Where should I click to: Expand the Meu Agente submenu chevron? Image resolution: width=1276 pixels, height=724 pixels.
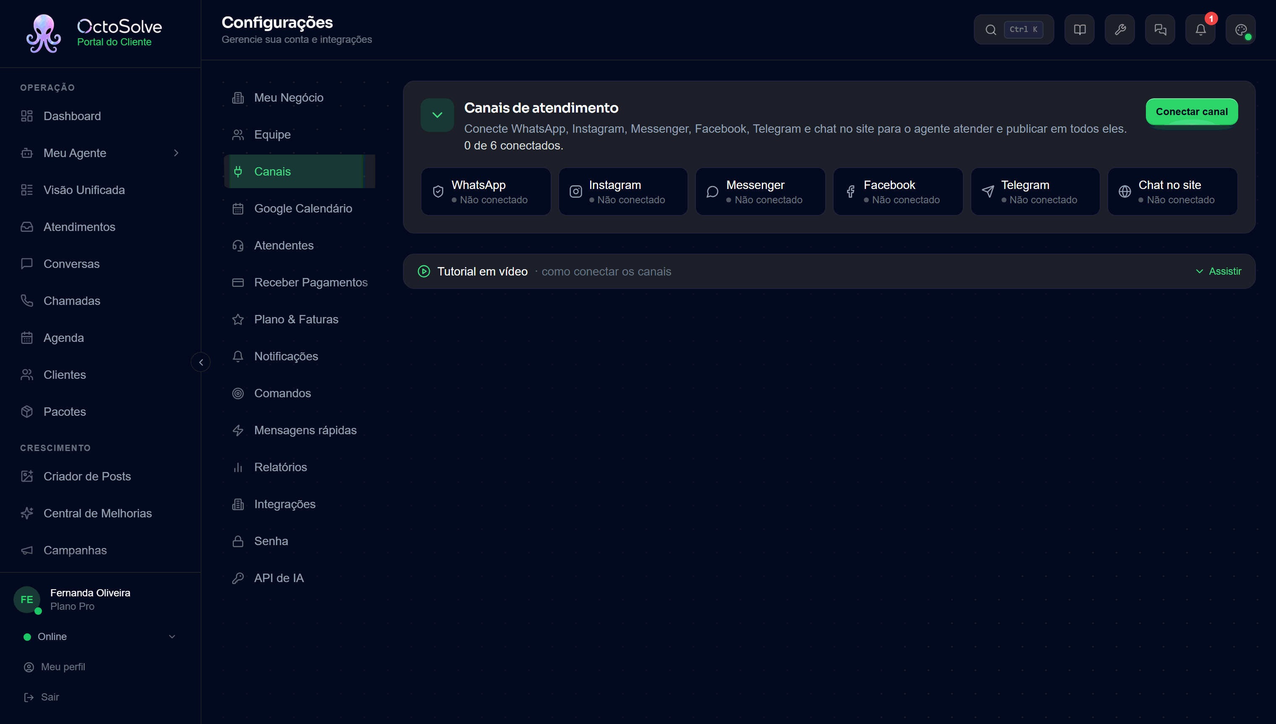176,153
